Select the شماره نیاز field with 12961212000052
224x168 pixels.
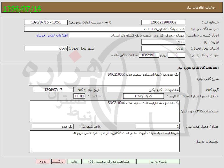pyautogui.click(x=163, y=22)
